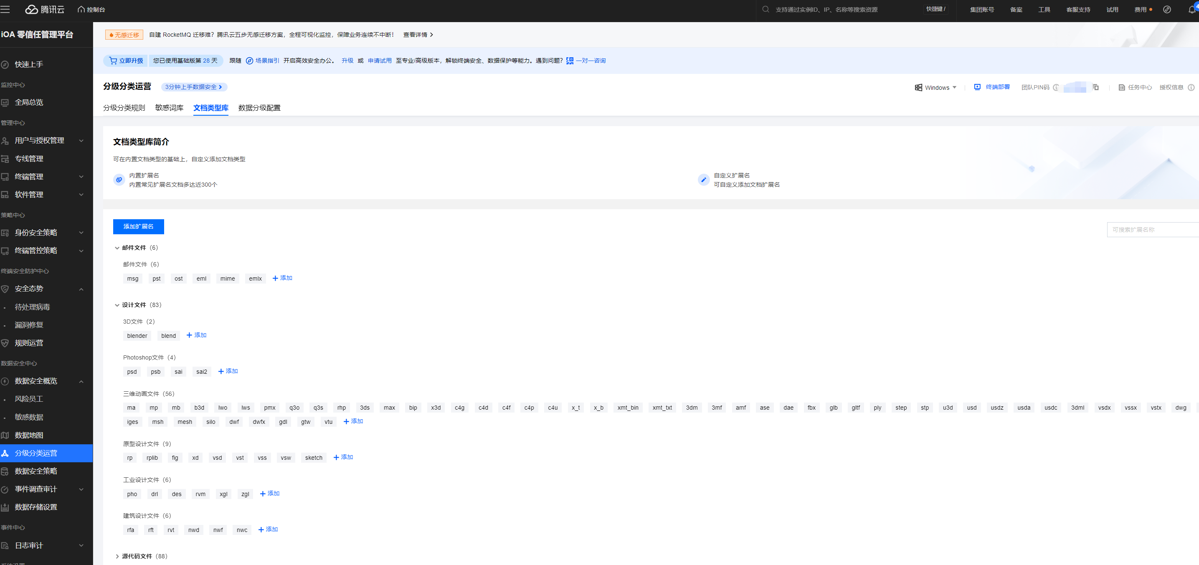This screenshot has height=565, width=1199.
Task: Expand 用户与授权管理 sidebar menu
Action: coord(40,141)
